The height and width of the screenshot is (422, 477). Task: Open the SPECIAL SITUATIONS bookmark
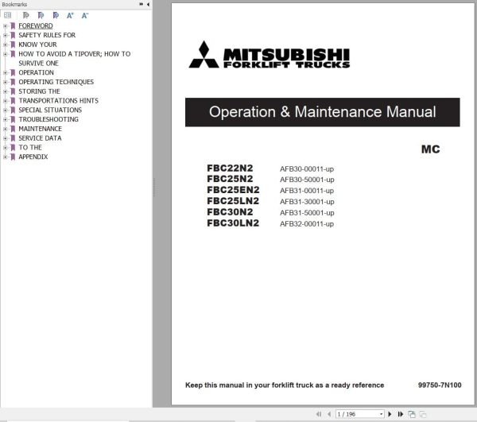pos(50,110)
